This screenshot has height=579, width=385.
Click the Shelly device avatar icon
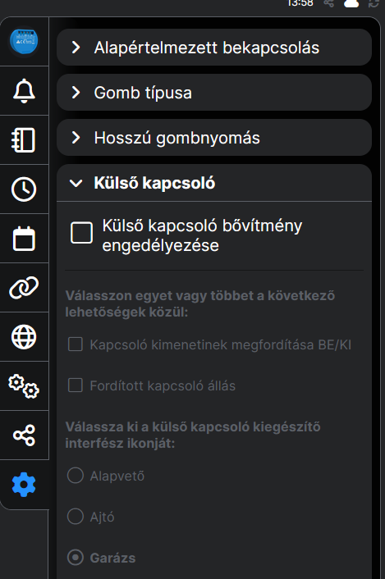tap(24, 41)
